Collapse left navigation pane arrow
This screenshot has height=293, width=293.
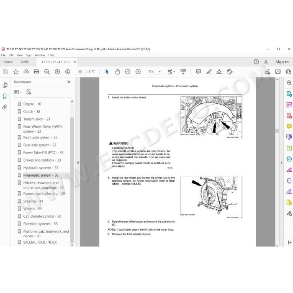pos(78,162)
